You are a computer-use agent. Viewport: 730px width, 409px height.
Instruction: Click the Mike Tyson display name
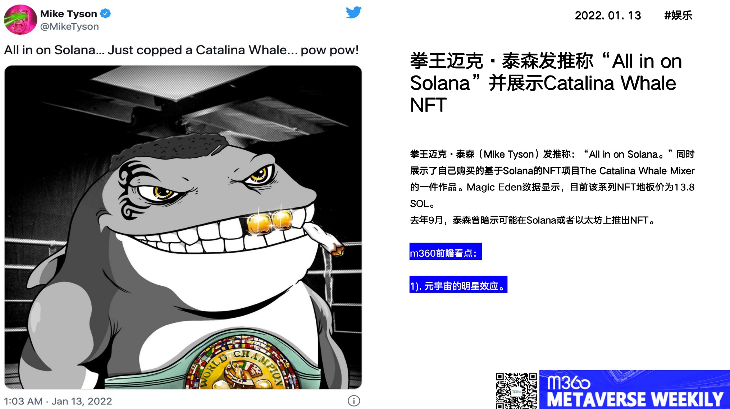[69, 14]
